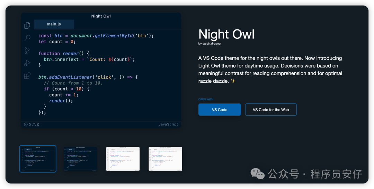The image size is (374, 189).
Task: Click the 'let count = 0;' code line
Action: tap(57, 42)
